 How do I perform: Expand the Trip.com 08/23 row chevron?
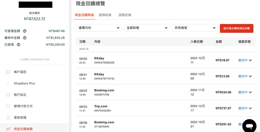[250, 108]
